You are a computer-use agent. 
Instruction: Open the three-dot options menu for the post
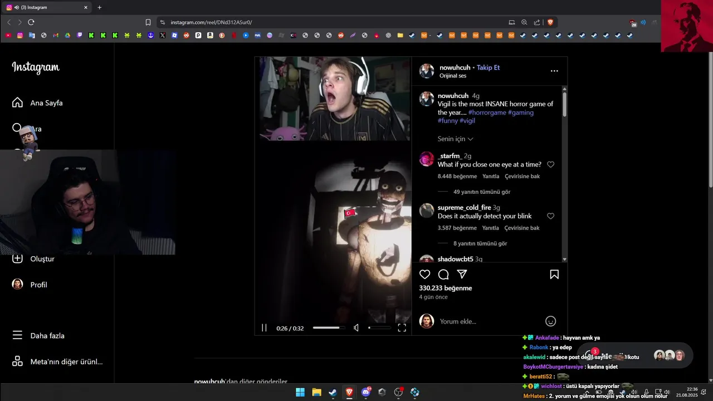pos(554,71)
